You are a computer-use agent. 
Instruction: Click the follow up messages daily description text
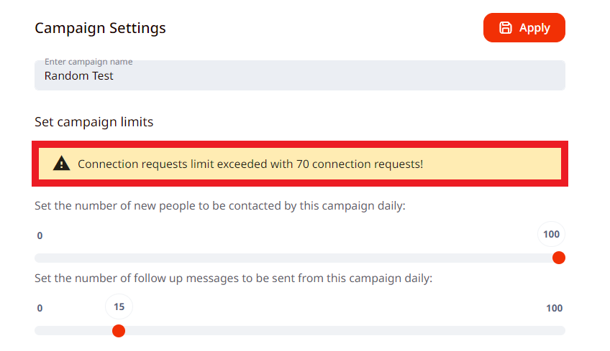pos(233,278)
